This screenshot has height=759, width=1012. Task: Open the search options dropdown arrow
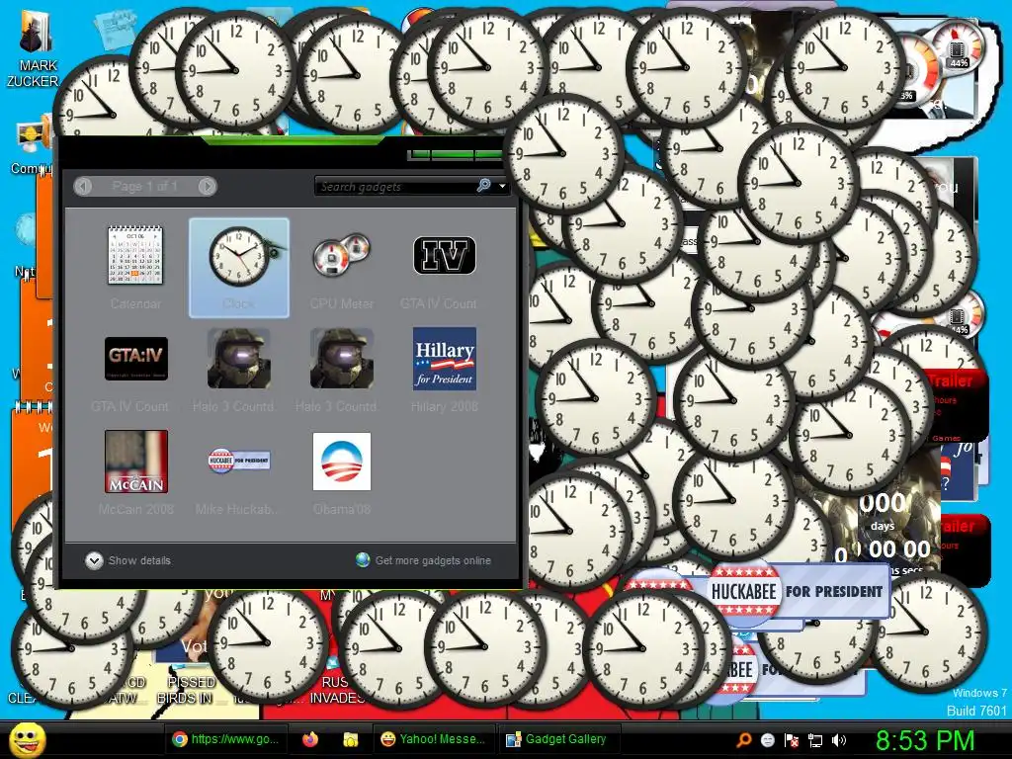click(x=501, y=187)
